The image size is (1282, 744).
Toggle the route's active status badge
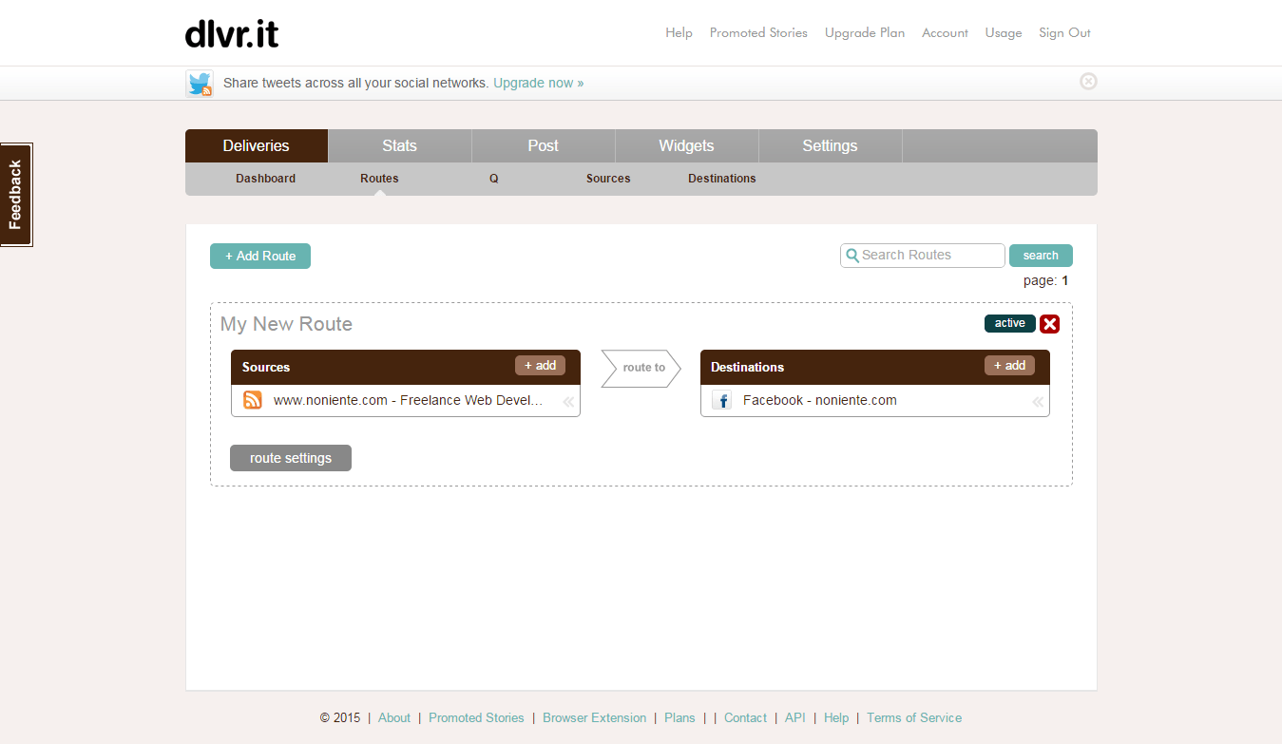pyautogui.click(x=1009, y=323)
